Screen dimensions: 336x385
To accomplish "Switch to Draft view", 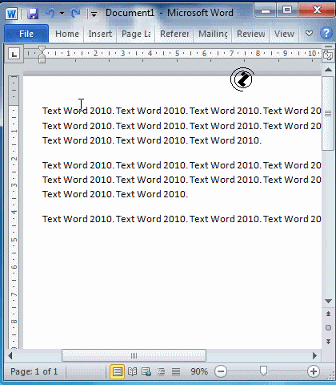I will (x=176, y=371).
